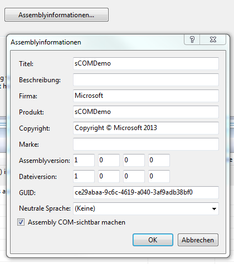The width and height of the screenshot is (234, 264).
Task: Select the Produkt input field
Action: point(146,112)
